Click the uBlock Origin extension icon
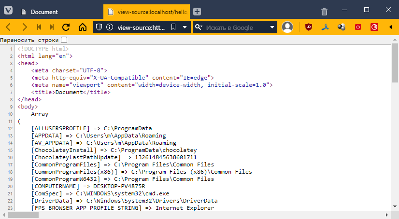 click(x=308, y=27)
